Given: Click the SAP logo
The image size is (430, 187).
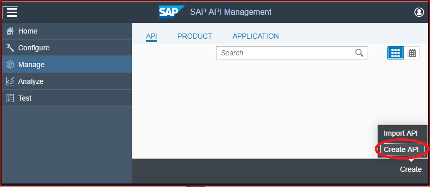Looking at the screenshot, I should coord(172,12).
